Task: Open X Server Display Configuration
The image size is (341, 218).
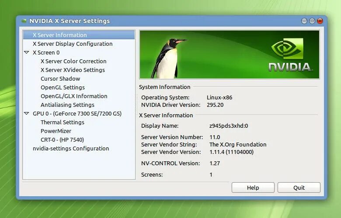Action: click(x=73, y=44)
